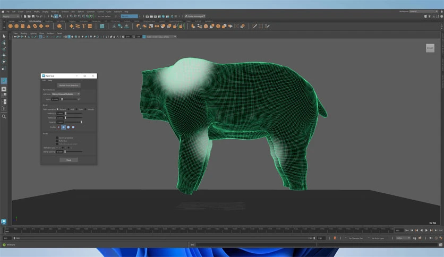
Task: Click the Maya M logo at lower left
Action: click(x=4, y=221)
